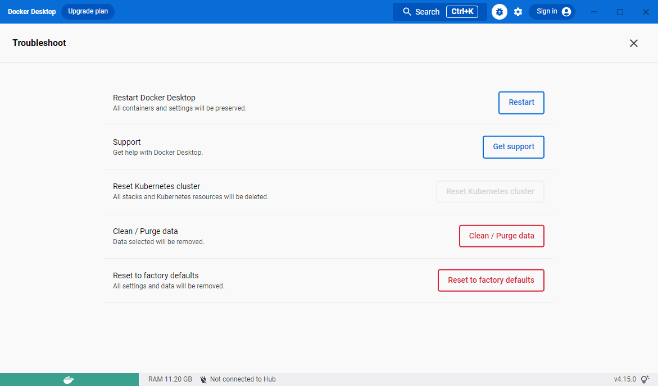Click the Upgrade plan button

pyautogui.click(x=88, y=11)
